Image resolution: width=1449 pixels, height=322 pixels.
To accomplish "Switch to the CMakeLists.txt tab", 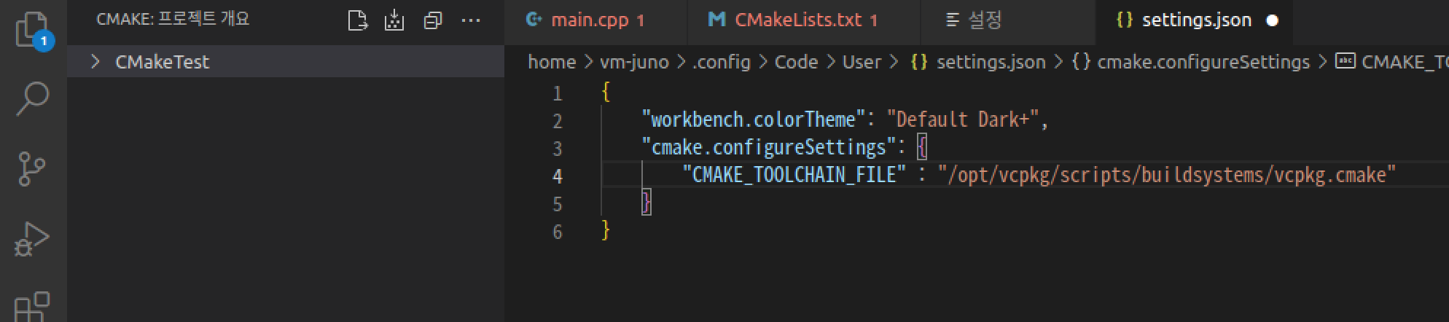I will click(x=804, y=20).
